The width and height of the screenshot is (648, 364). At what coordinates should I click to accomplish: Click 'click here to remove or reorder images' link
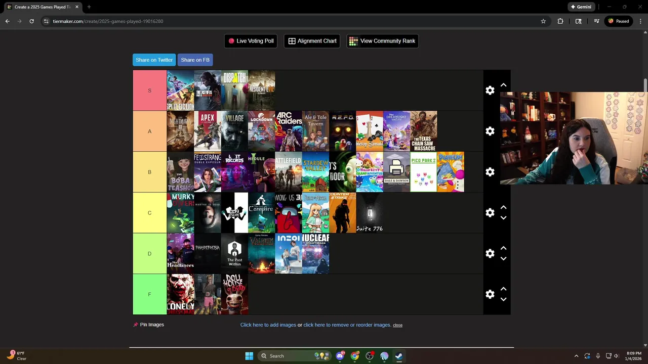point(347,325)
